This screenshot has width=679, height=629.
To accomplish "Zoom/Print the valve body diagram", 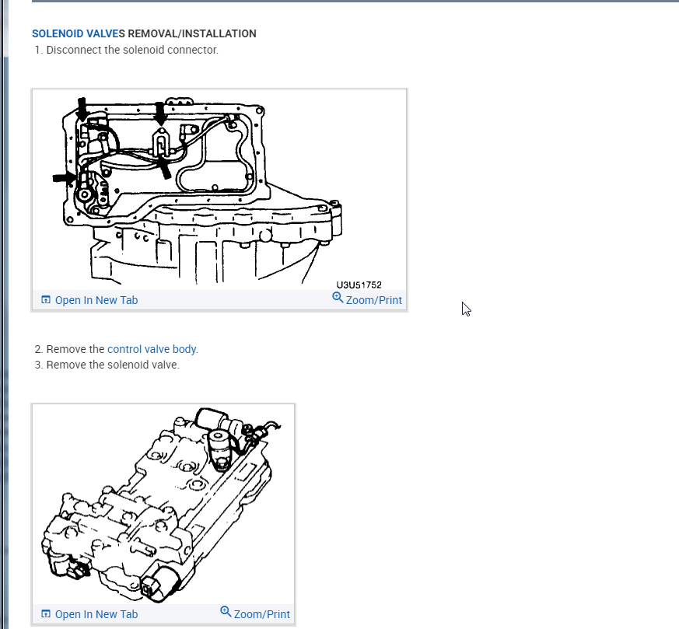I will 261,614.
